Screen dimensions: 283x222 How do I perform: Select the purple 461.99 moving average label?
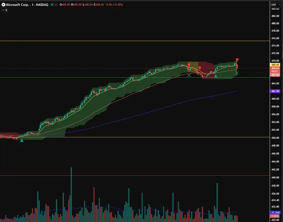275,91
